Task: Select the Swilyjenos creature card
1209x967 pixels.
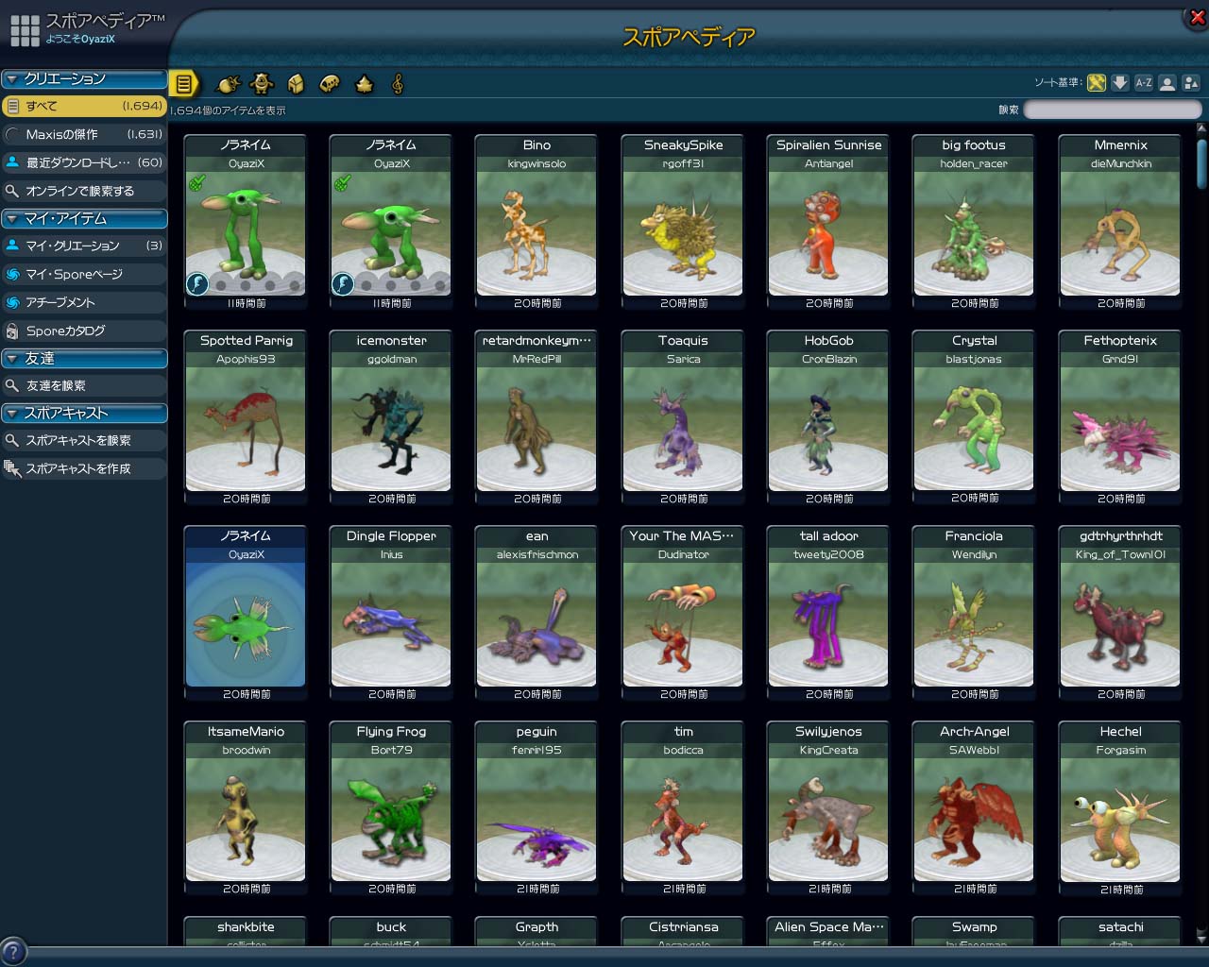Action: [828, 808]
